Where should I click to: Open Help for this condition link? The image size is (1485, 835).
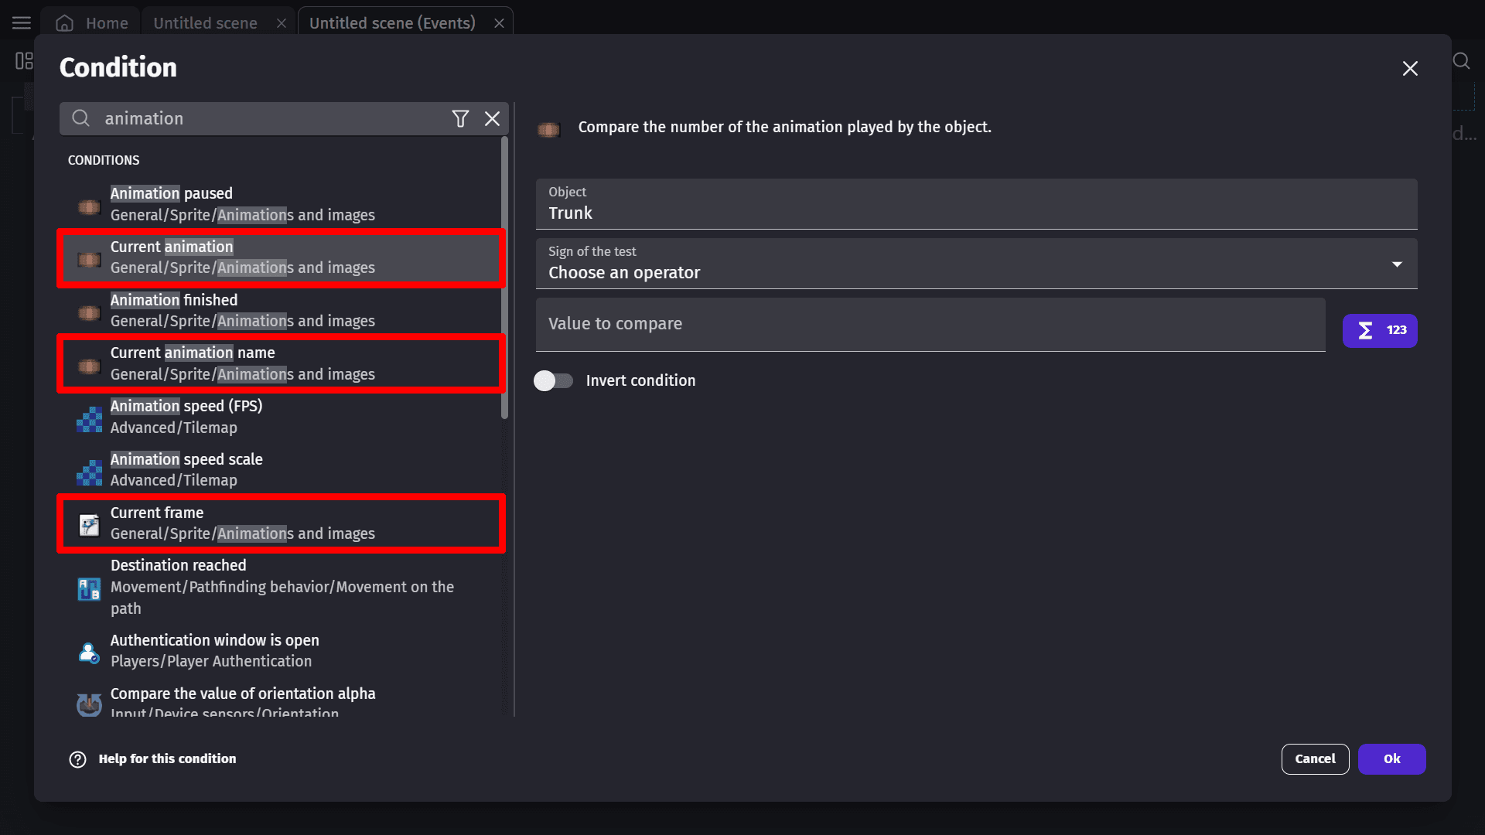(x=167, y=758)
